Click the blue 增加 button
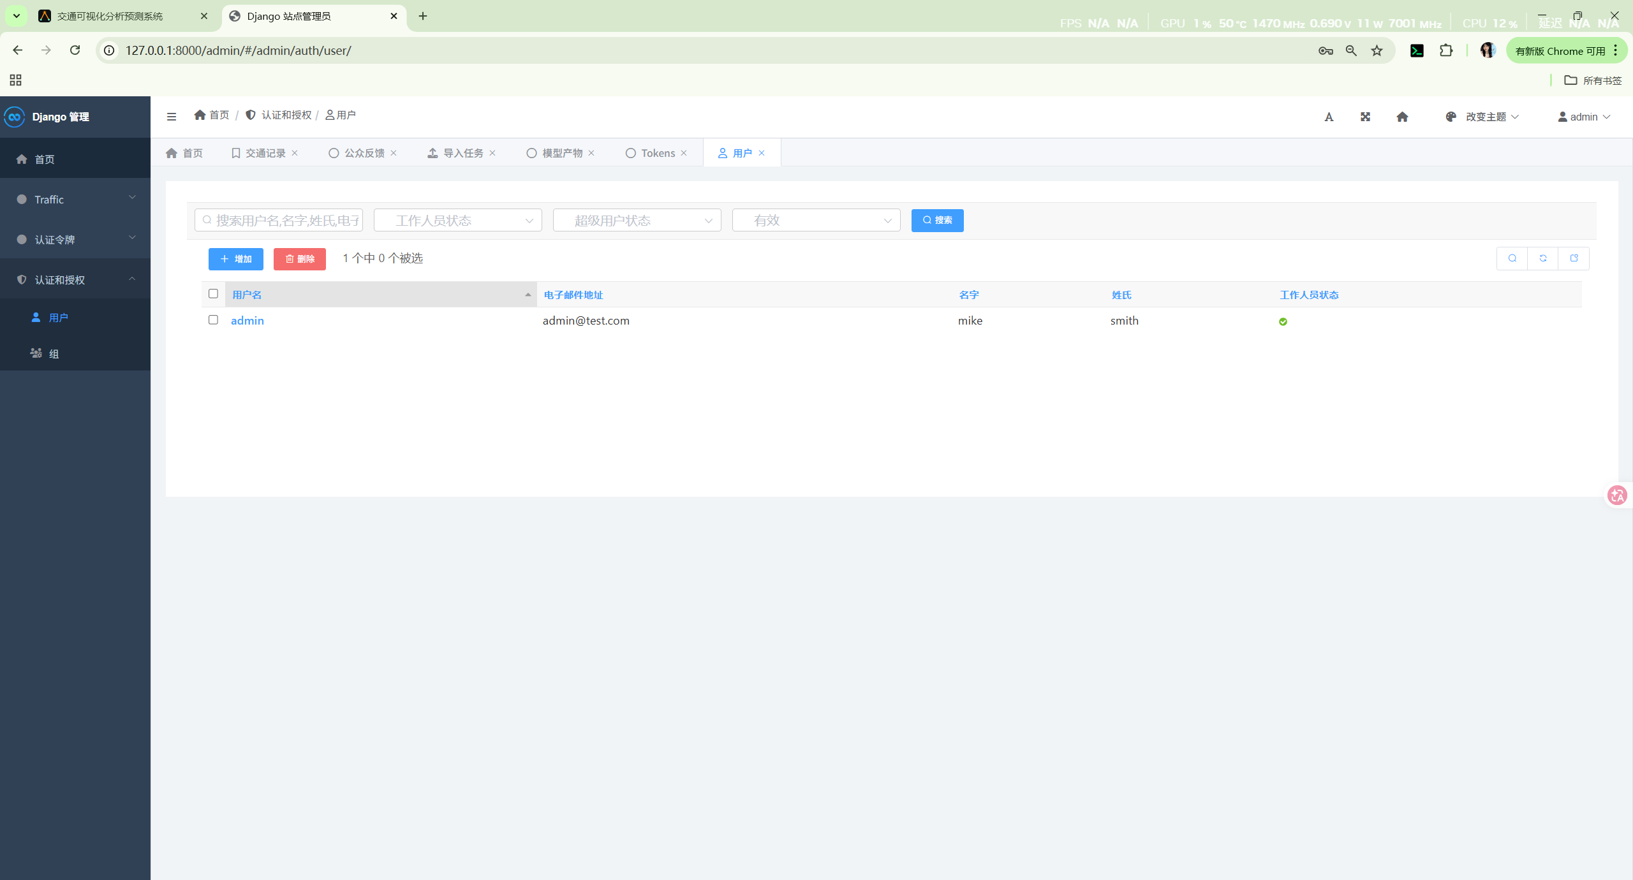Screen dimensions: 1633x880 [x=235, y=259]
